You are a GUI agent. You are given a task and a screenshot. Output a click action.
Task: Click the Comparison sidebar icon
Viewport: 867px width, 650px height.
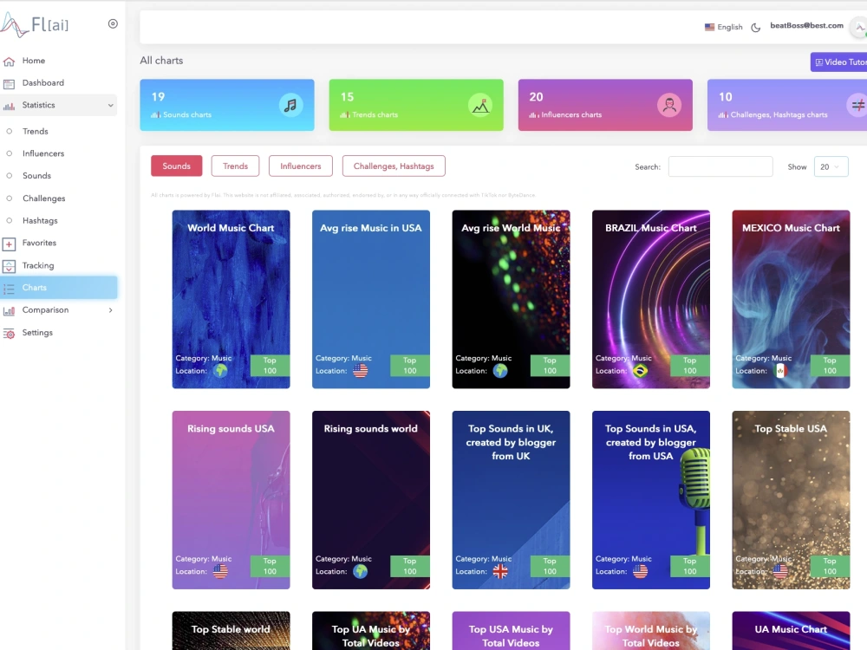(x=9, y=310)
